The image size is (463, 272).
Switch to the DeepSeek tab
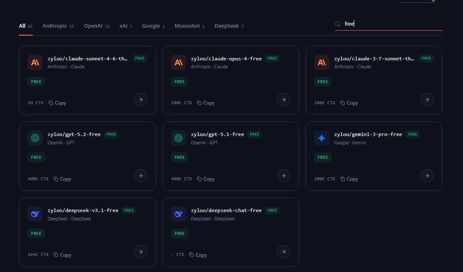(229, 26)
